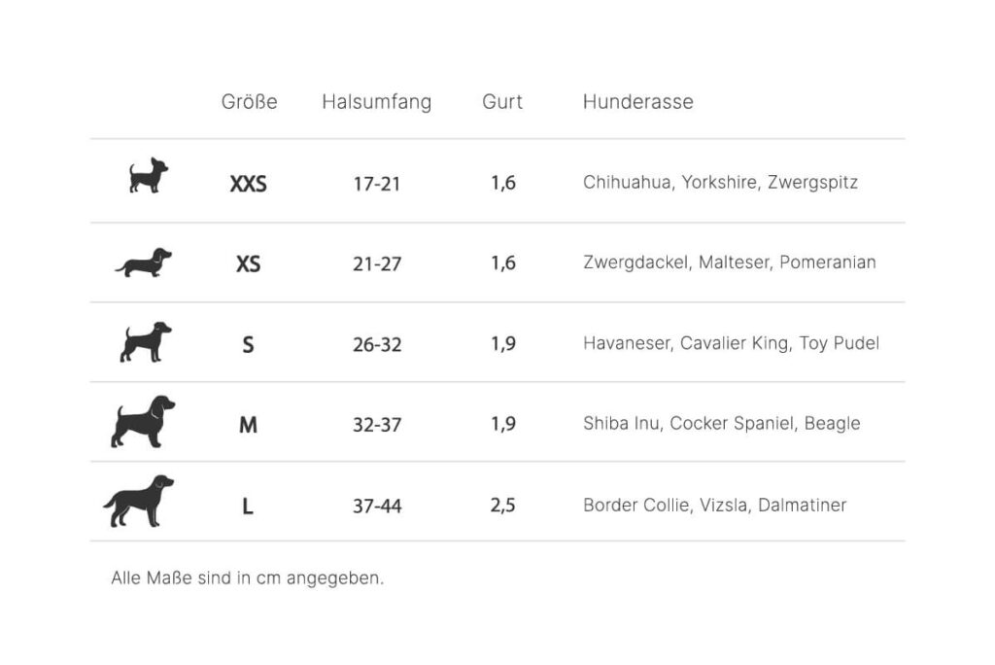Select neck circumference value 26-32
The image size is (995, 665).
click(378, 345)
